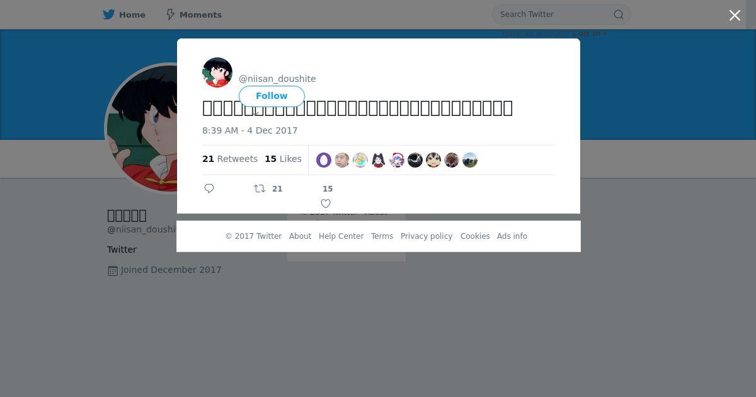Open the purple ring liker avatar
The height and width of the screenshot is (397, 756).
[324, 160]
